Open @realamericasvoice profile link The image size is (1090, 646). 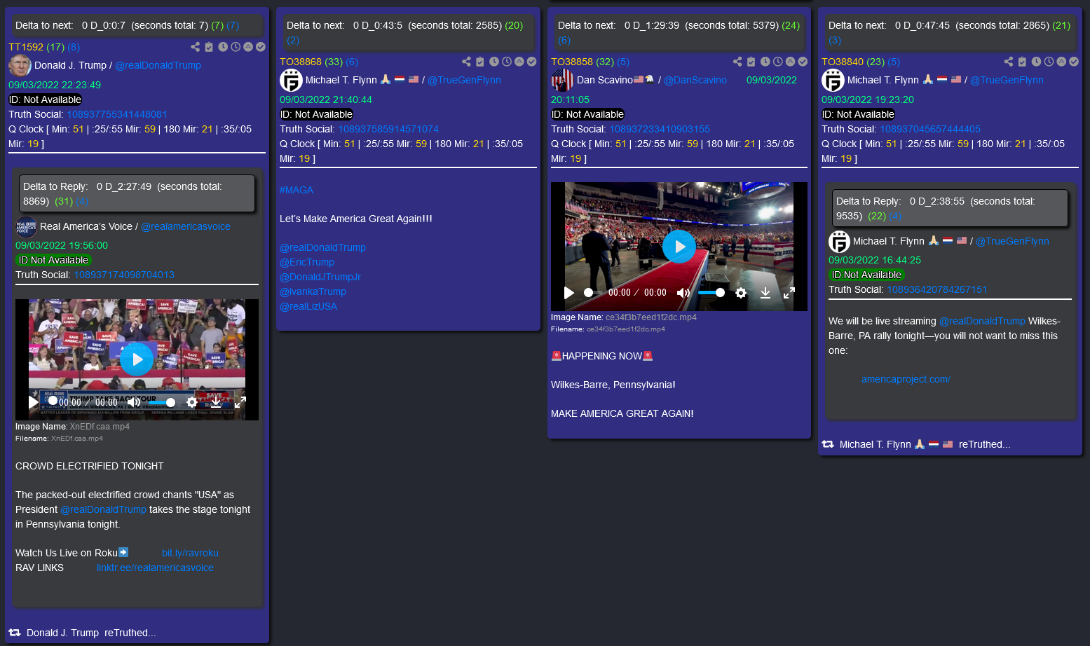pyautogui.click(x=186, y=226)
